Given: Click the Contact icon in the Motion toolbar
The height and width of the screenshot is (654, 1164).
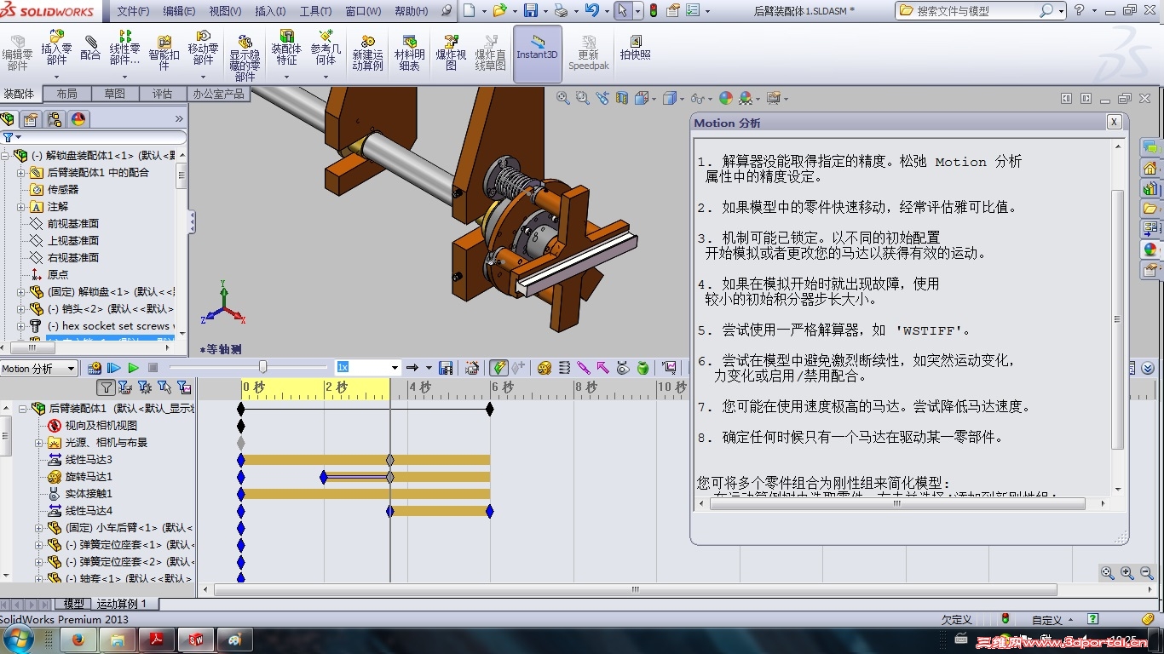Looking at the screenshot, I should coord(623,368).
